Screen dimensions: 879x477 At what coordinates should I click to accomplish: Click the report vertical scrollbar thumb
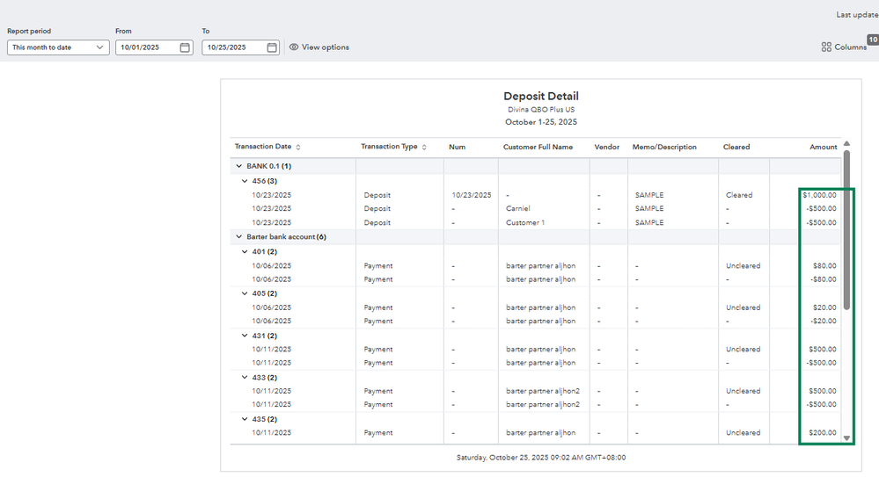click(x=846, y=228)
